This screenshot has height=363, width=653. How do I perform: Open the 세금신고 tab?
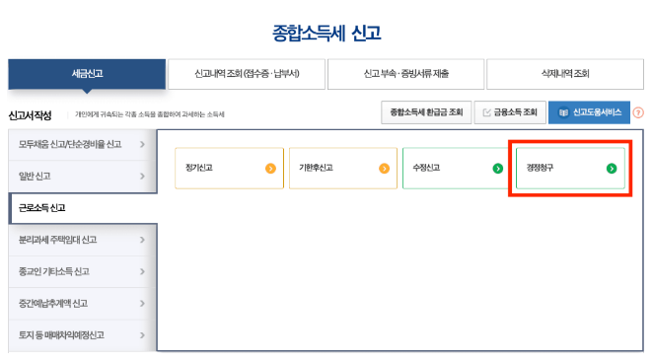[87, 74]
